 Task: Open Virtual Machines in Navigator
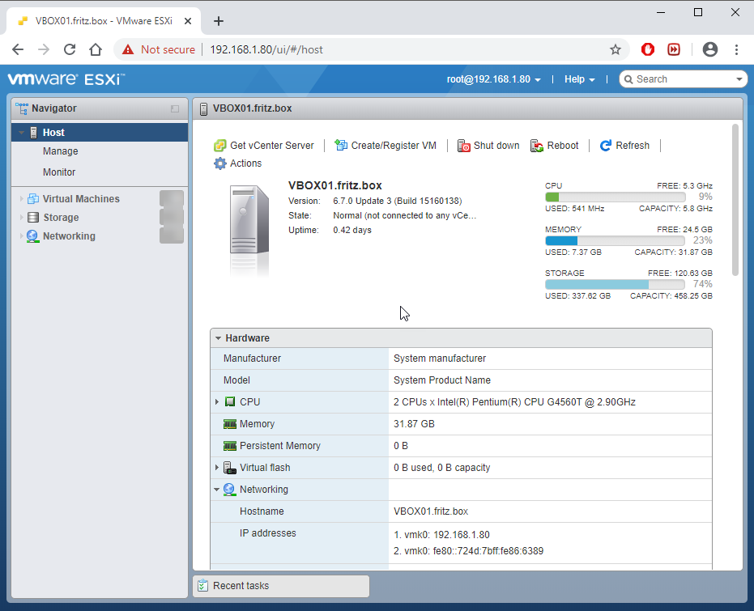pyautogui.click(x=81, y=198)
